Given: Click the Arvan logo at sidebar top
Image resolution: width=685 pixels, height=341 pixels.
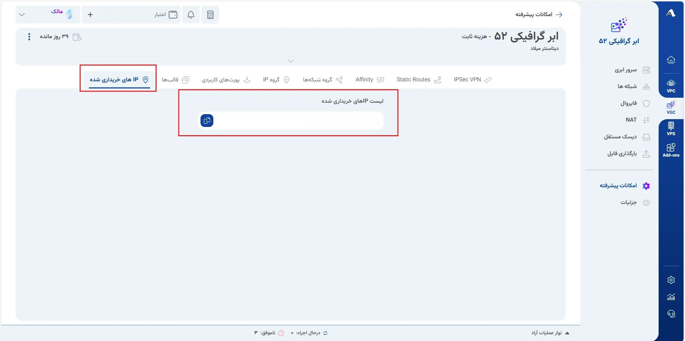Looking at the screenshot, I should pyautogui.click(x=671, y=13).
